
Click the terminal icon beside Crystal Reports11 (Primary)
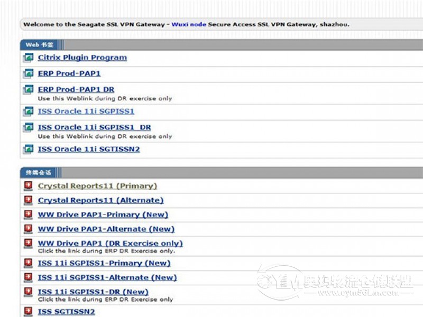coord(28,186)
